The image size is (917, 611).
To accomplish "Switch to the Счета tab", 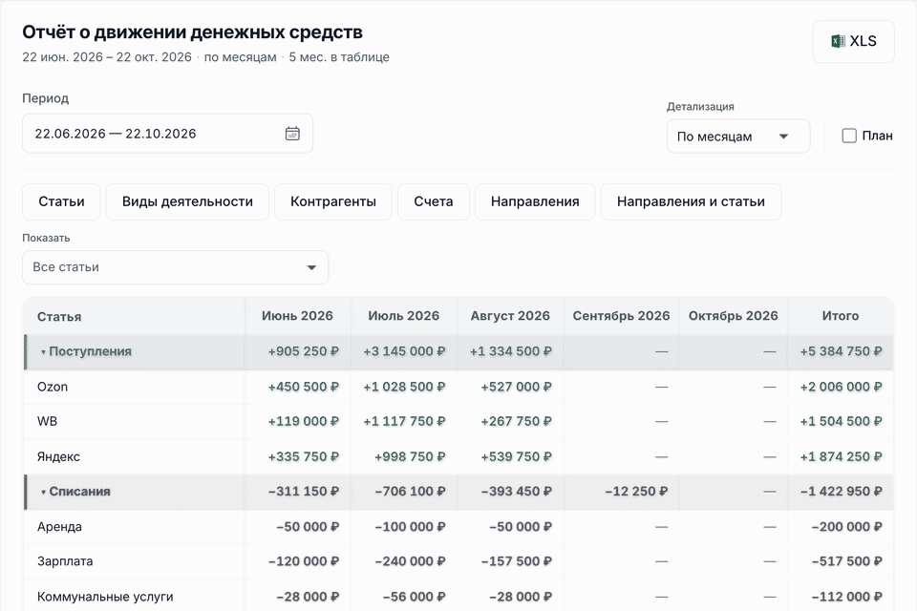I will (434, 201).
